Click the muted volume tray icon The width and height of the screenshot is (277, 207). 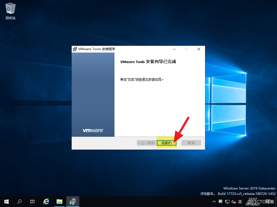pyautogui.click(x=233, y=202)
